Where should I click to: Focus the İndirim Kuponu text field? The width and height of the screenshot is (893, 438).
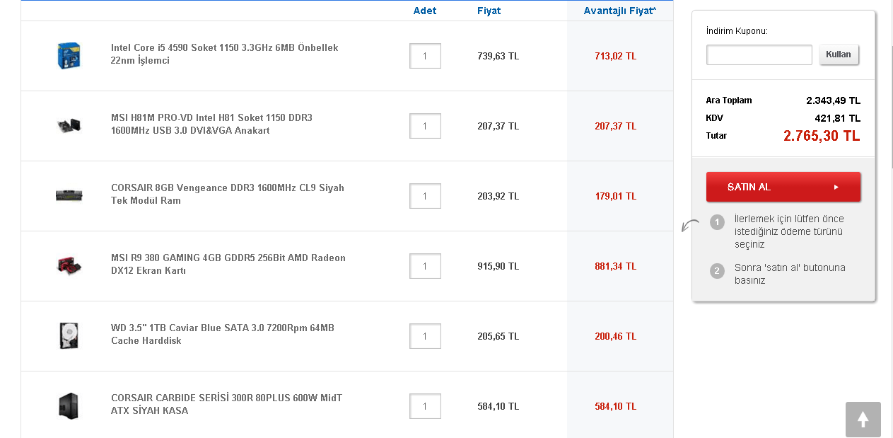(x=759, y=54)
